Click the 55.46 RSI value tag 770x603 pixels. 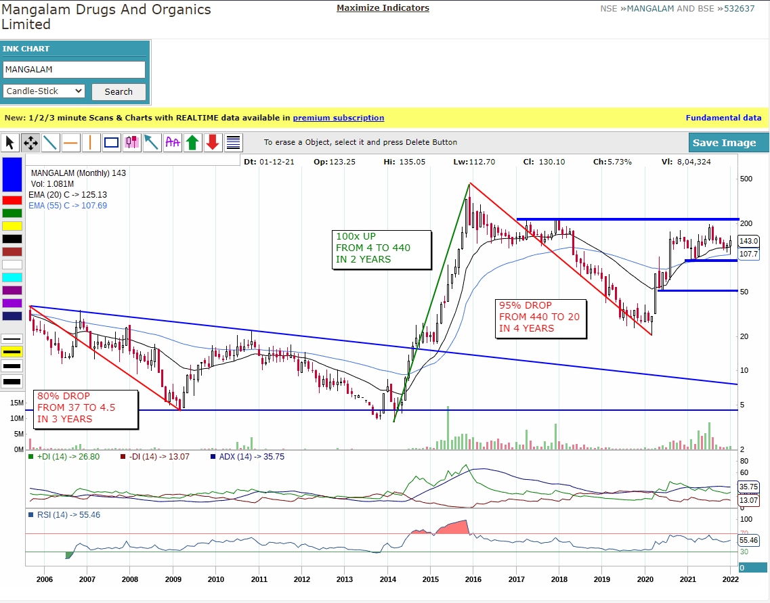748,540
